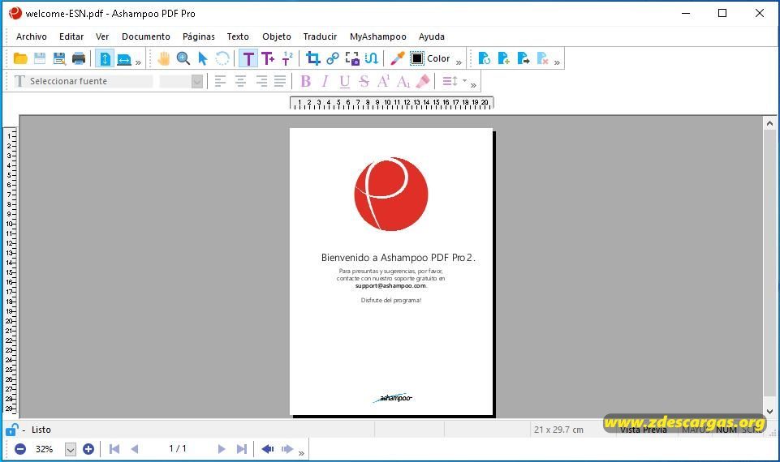Go to the next page
The height and width of the screenshot is (462, 780).
222,449
